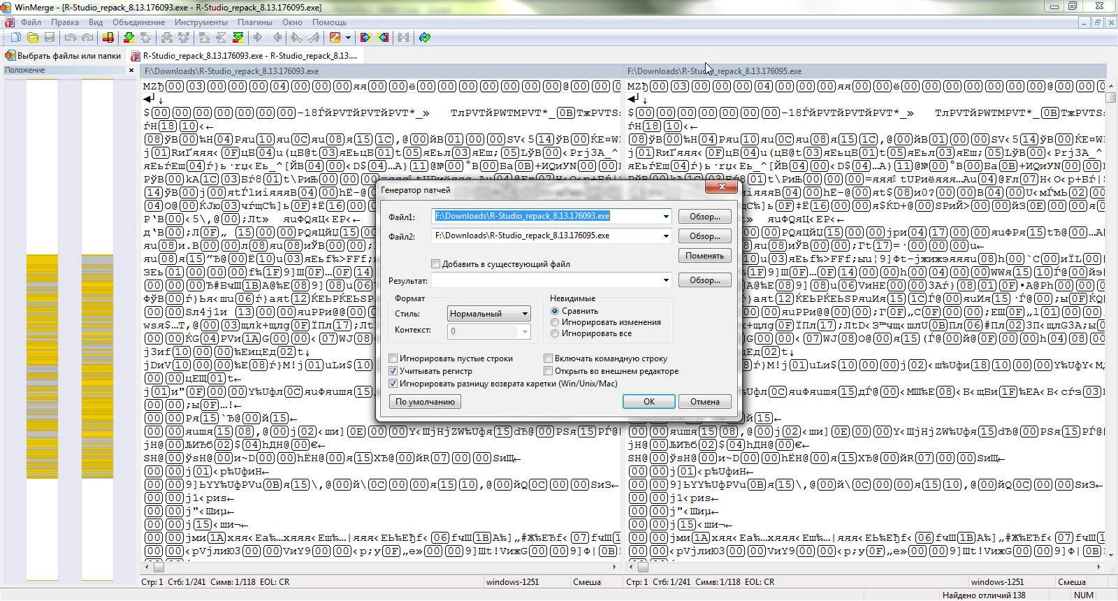Expand the arrow next to Options icon

tap(347, 38)
